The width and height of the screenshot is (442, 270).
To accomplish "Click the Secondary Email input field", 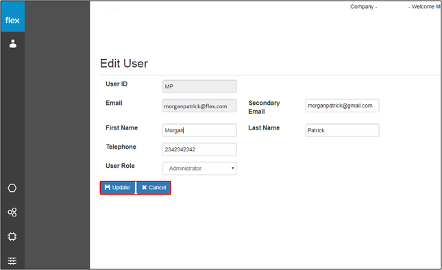I will click(x=342, y=106).
